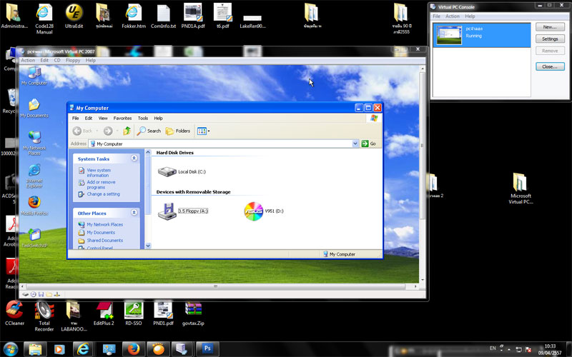Click Add or remove programs link
Viewport: 572px width, 357px height.
click(x=101, y=185)
